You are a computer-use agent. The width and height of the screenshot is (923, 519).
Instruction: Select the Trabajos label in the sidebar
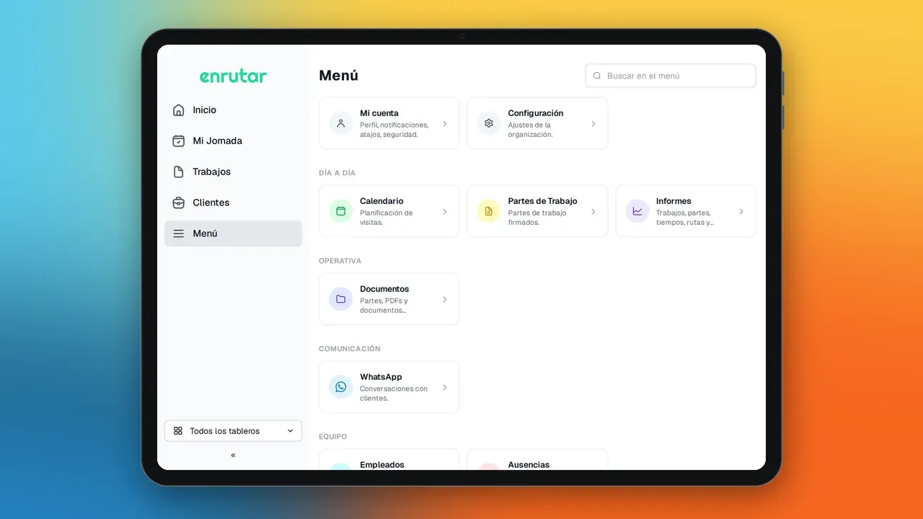212,172
